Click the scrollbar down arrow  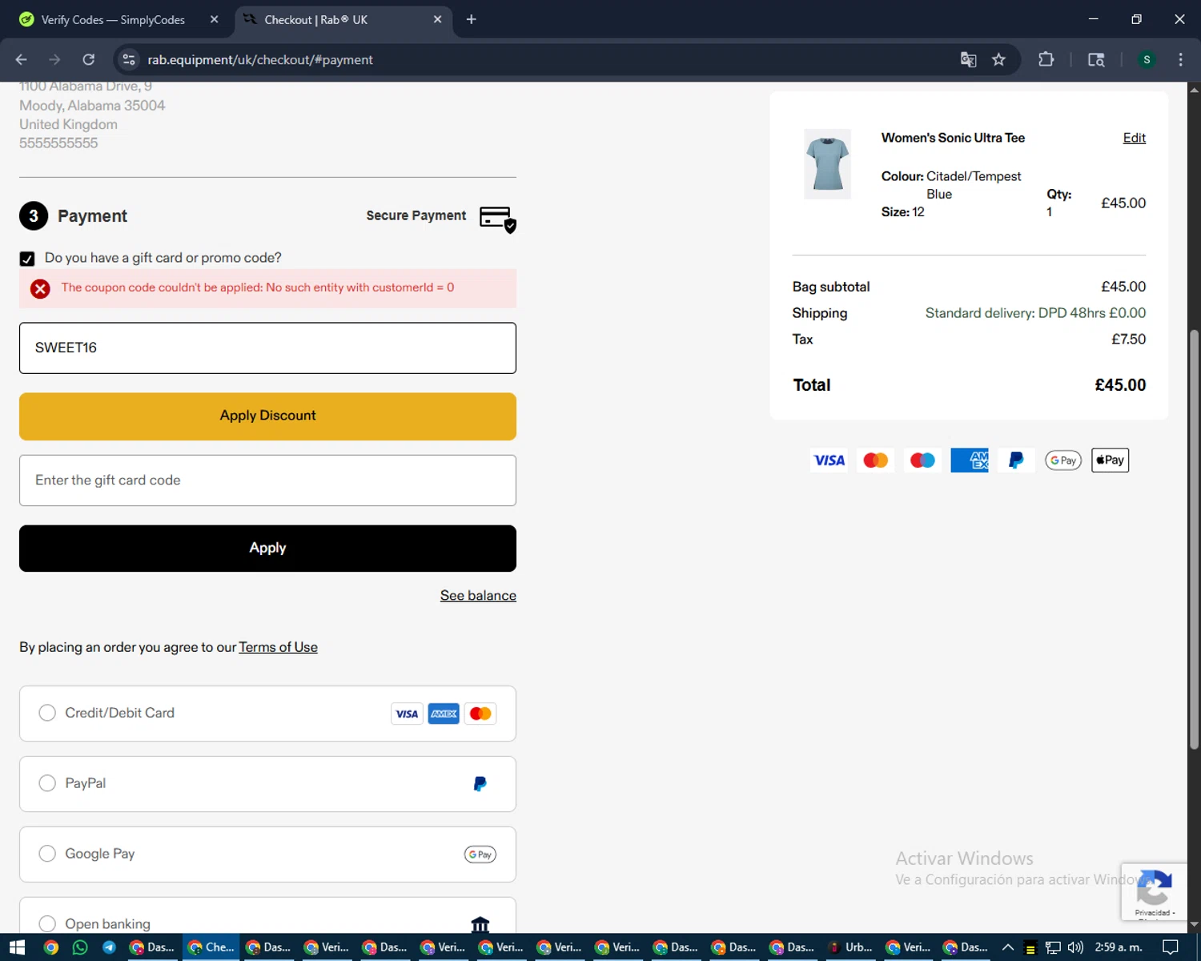[1194, 925]
